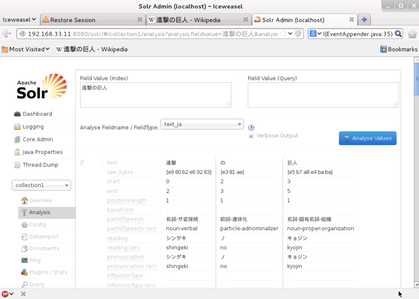419x299 pixels.
Task: Click the Apache Solr logo
Action: (x=42, y=87)
